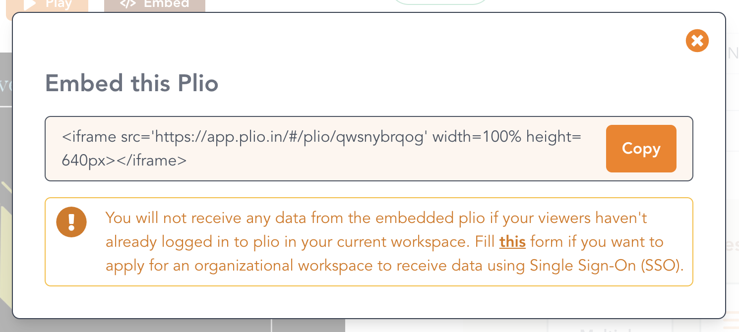Image resolution: width=739 pixels, height=332 pixels.
Task: Click the orange exclamation warning icon
Action: pos(71,221)
